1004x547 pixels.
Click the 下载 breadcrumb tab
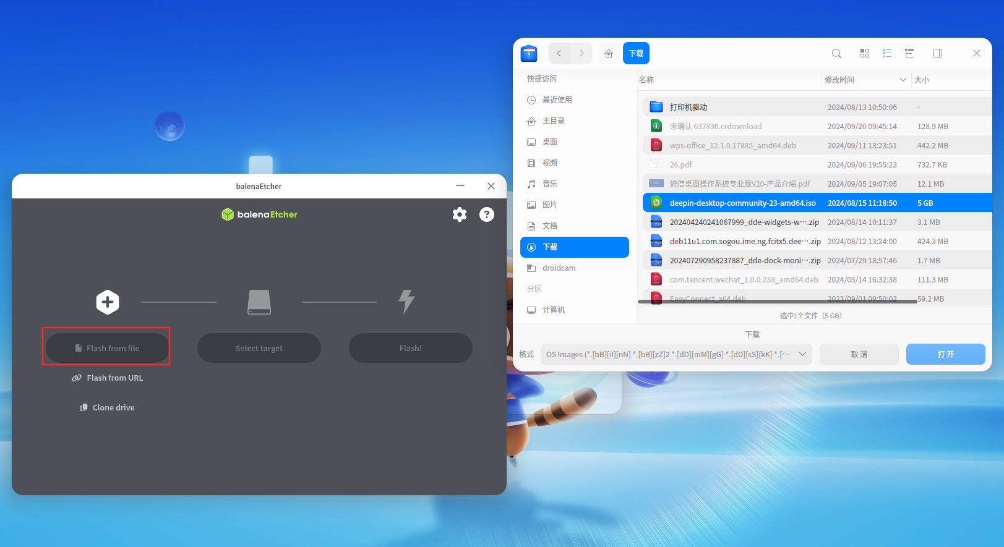point(636,53)
